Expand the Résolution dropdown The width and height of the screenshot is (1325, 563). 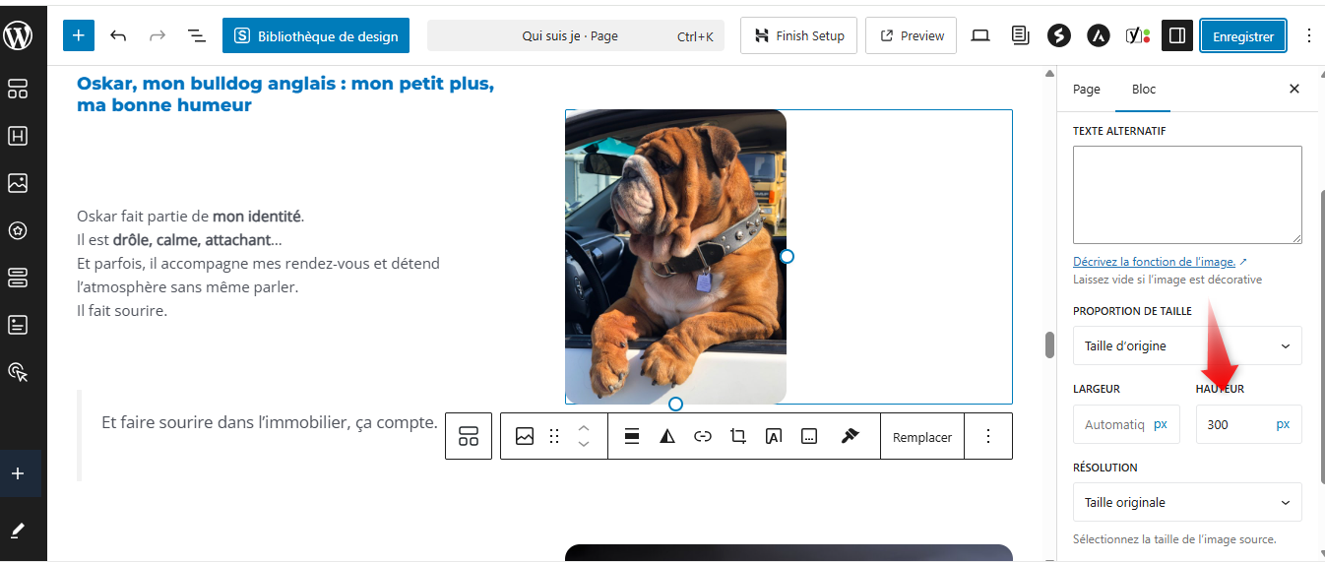pos(1187,502)
